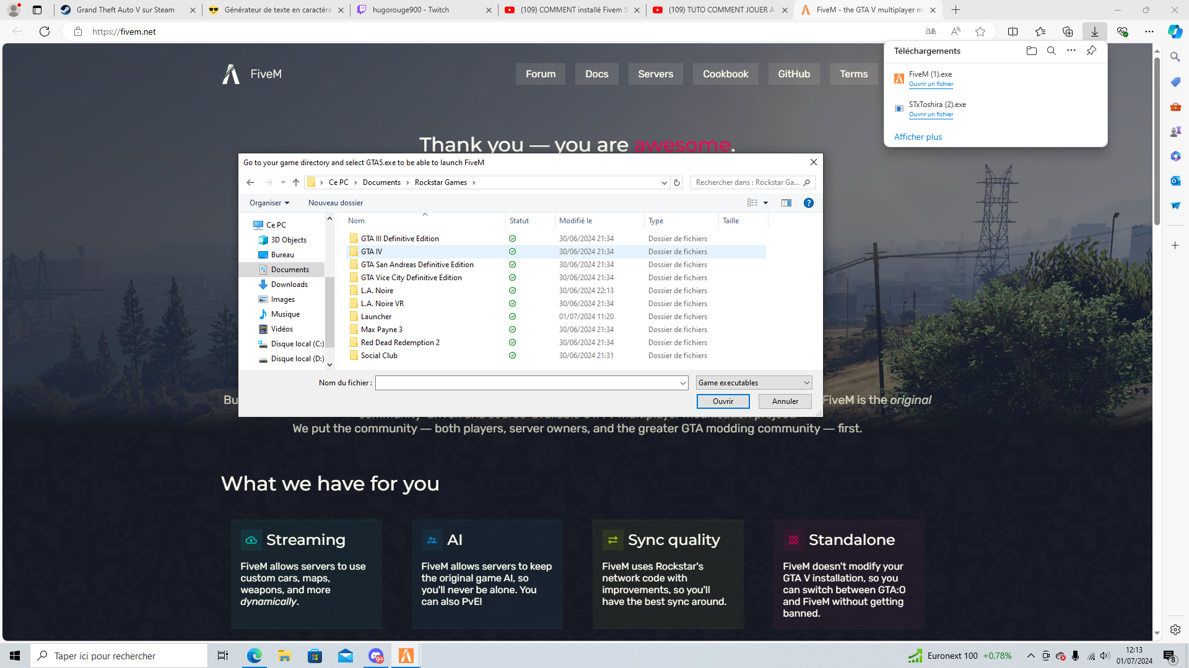Viewport: 1189px width, 668px height.
Task: Open the file dialog help icon
Action: pyautogui.click(x=808, y=203)
